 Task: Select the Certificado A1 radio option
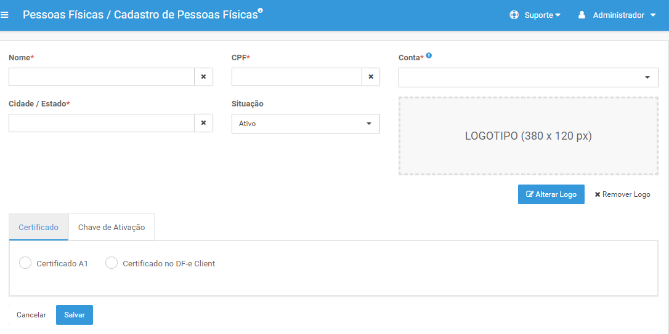pos(25,263)
